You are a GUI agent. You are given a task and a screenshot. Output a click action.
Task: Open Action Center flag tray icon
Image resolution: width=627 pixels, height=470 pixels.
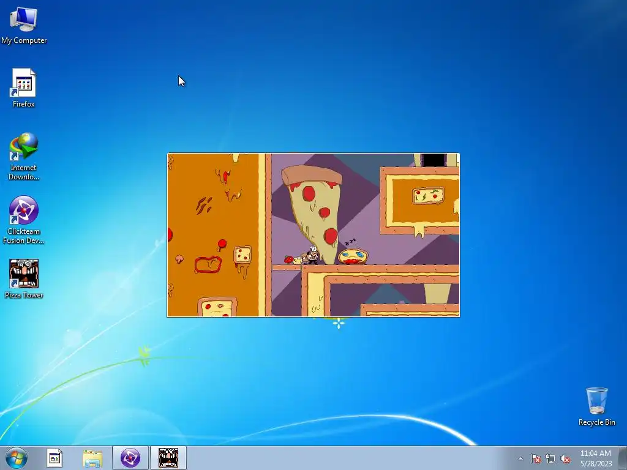536,458
